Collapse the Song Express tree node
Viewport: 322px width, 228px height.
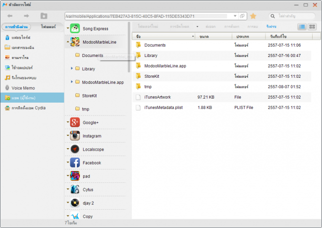pyautogui.click(x=68, y=28)
